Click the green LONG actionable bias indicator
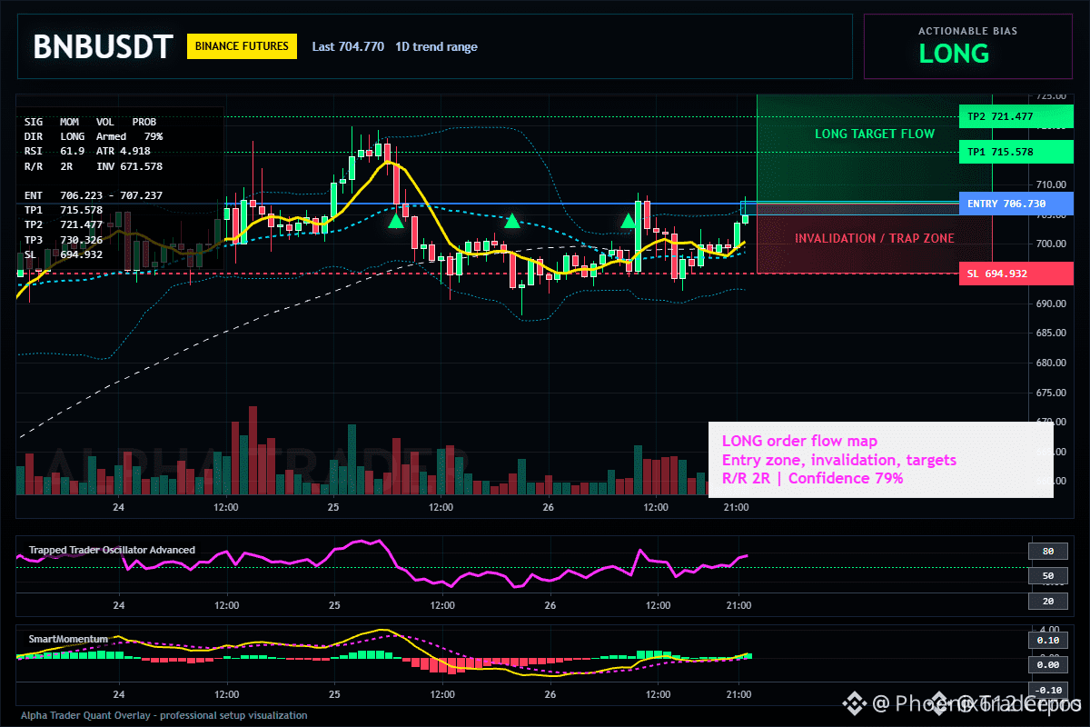Image resolution: width=1090 pixels, height=727 pixels. [954, 54]
